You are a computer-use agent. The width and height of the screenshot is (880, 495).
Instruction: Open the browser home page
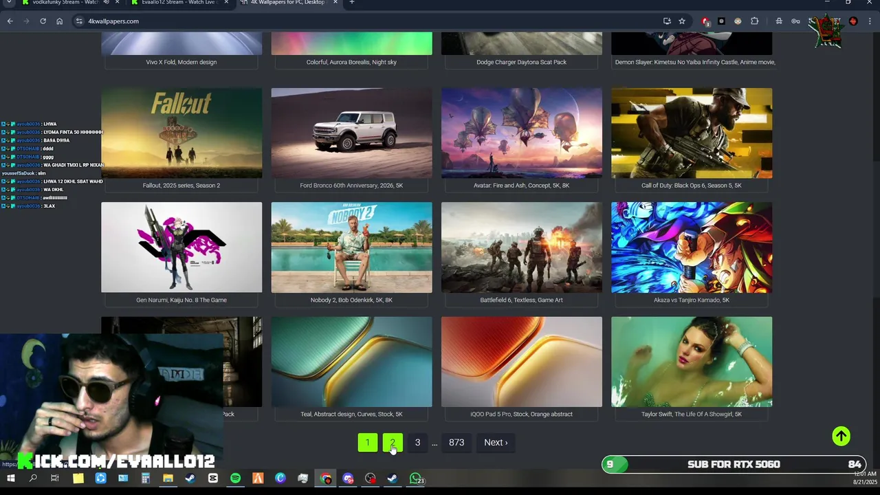click(x=59, y=21)
